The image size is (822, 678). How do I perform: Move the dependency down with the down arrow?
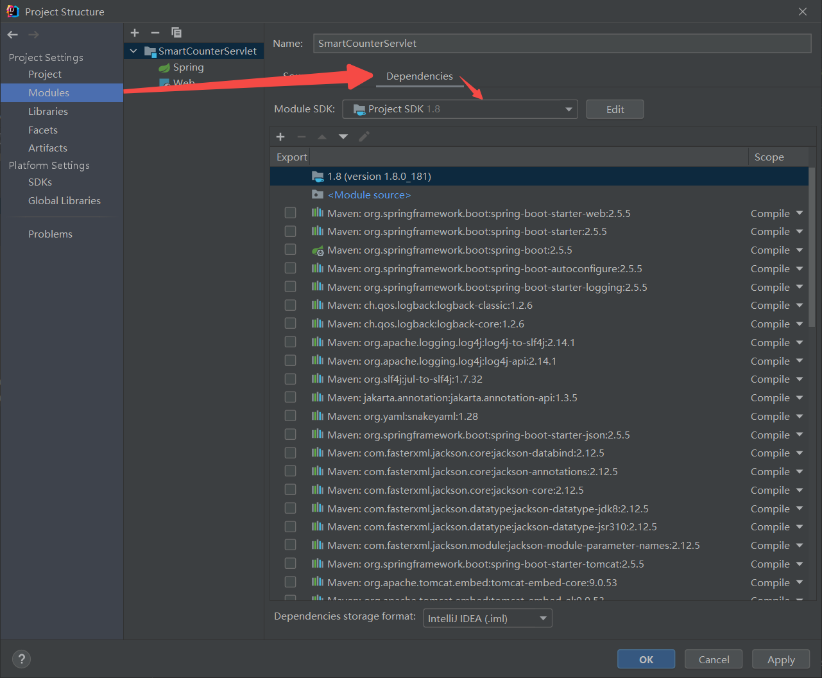click(343, 137)
